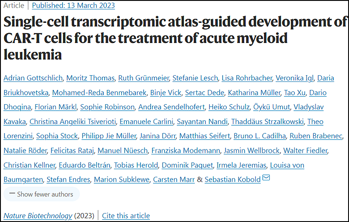Select author Moritz Thomas
The height and width of the screenshot is (222, 349).
90,78
